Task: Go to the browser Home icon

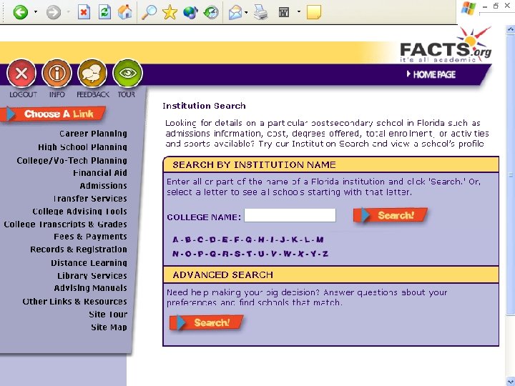Action: click(124, 12)
